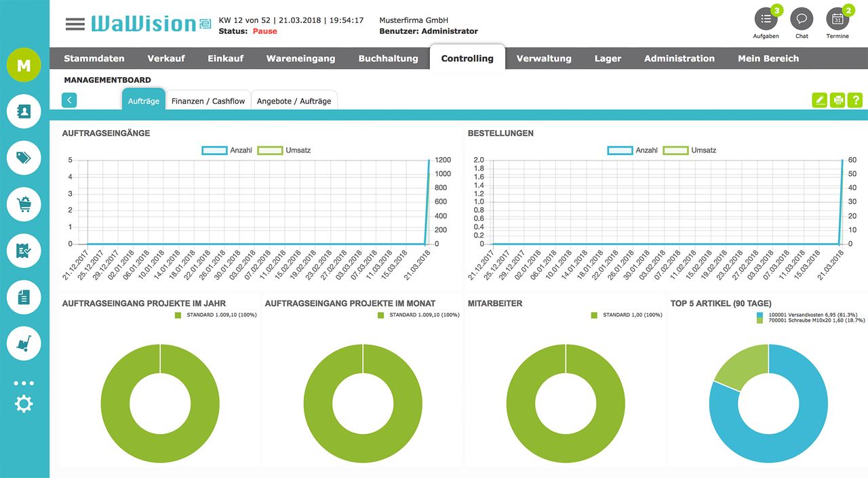Select the tags icon in the sidebar
Image resolution: width=868 pixels, height=478 pixels.
[x=24, y=158]
